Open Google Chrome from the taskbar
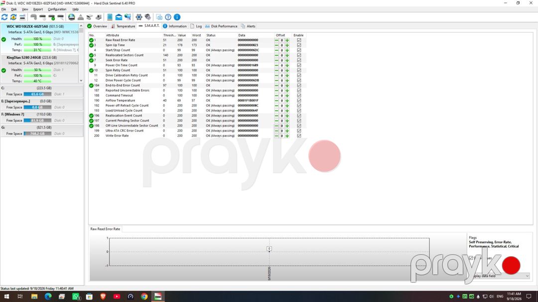Image resolution: width=538 pixels, height=302 pixels. 144,297
